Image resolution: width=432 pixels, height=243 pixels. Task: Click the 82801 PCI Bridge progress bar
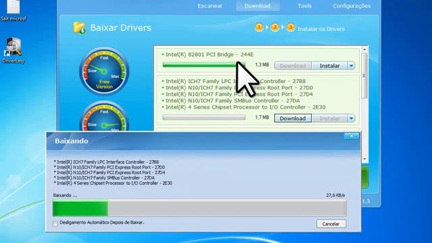coord(204,65)
